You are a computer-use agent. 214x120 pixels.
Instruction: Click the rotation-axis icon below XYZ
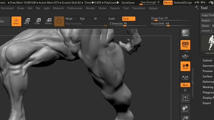click(x=185, y=90)
